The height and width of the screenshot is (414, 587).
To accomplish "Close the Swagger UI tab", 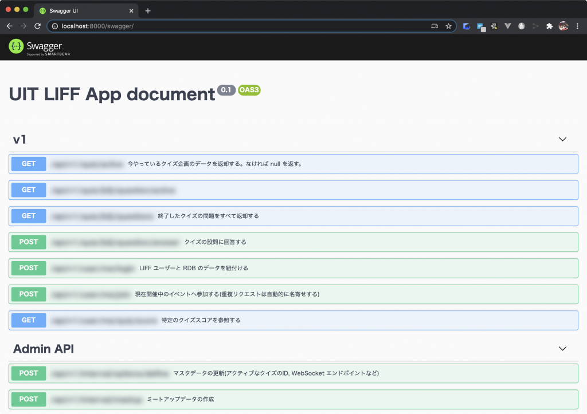I will tap(131, 11).
